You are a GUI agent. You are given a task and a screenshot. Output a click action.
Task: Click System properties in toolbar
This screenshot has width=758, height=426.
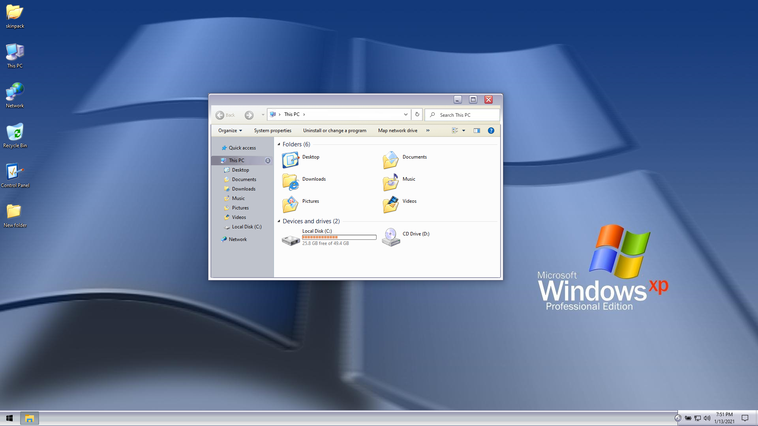click(x=272, y=131)
